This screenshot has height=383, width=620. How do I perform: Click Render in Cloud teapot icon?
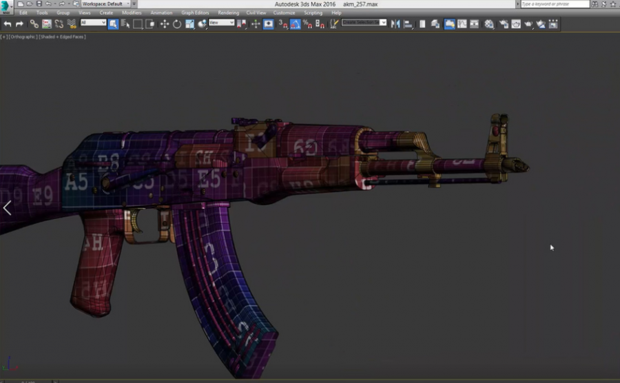click(541, 24)
